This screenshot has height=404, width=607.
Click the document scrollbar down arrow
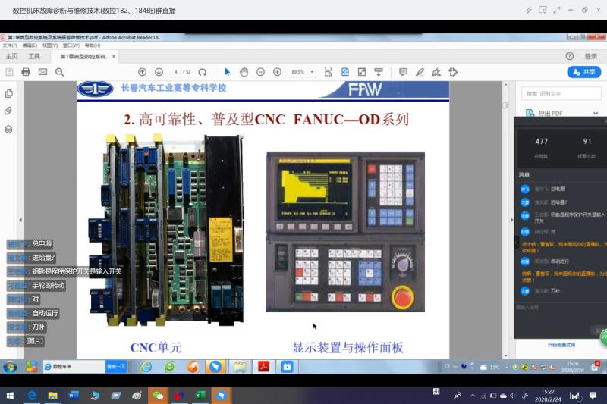[x=505, y=355]
